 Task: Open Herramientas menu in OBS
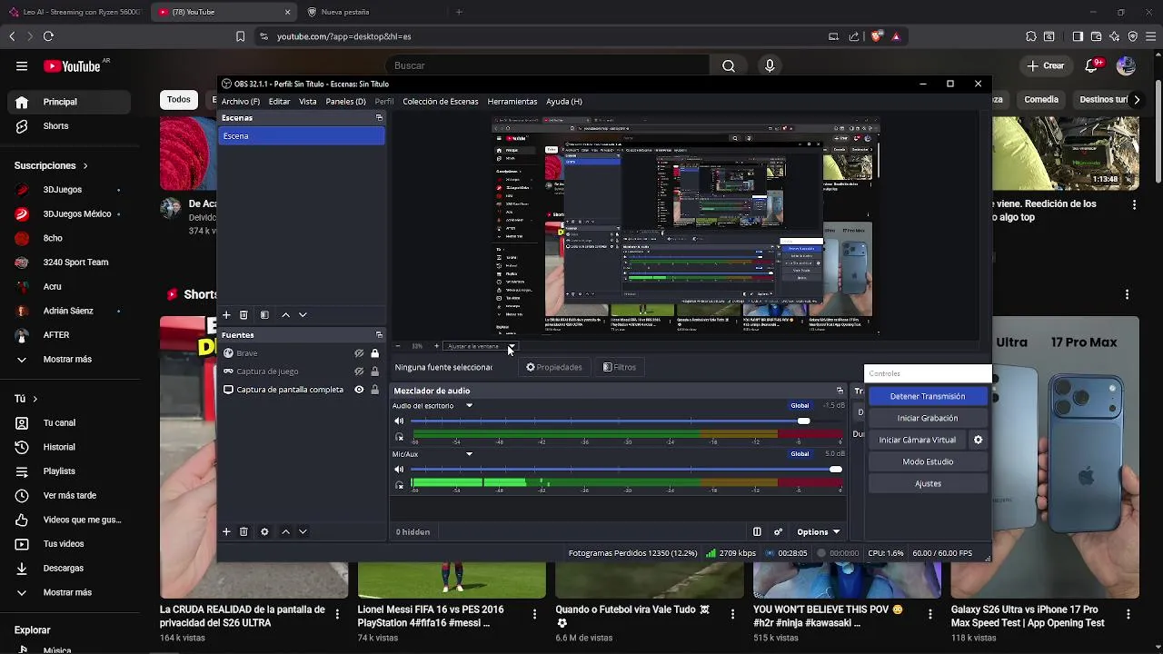(x=512, y=102)
